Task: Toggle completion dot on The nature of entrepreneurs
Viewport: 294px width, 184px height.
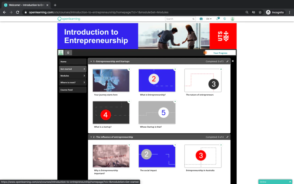Action: point(221,69)
